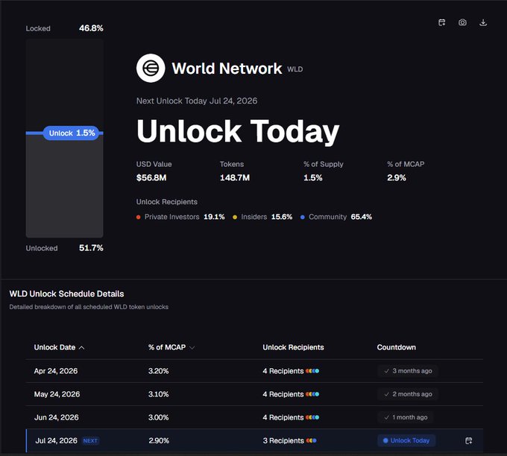
Task: Click the 148.7M Tokens figure
Action: pyautogui.click(x=235, y=178)
